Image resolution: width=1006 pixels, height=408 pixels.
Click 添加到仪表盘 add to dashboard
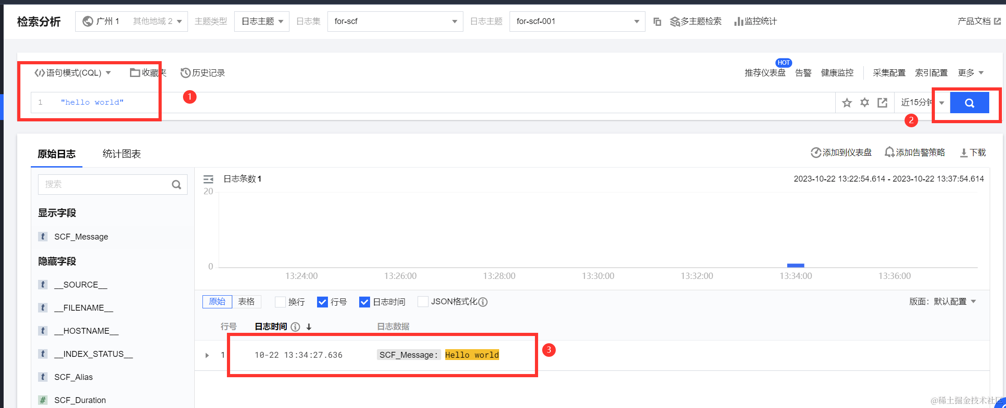coord(841,153)
